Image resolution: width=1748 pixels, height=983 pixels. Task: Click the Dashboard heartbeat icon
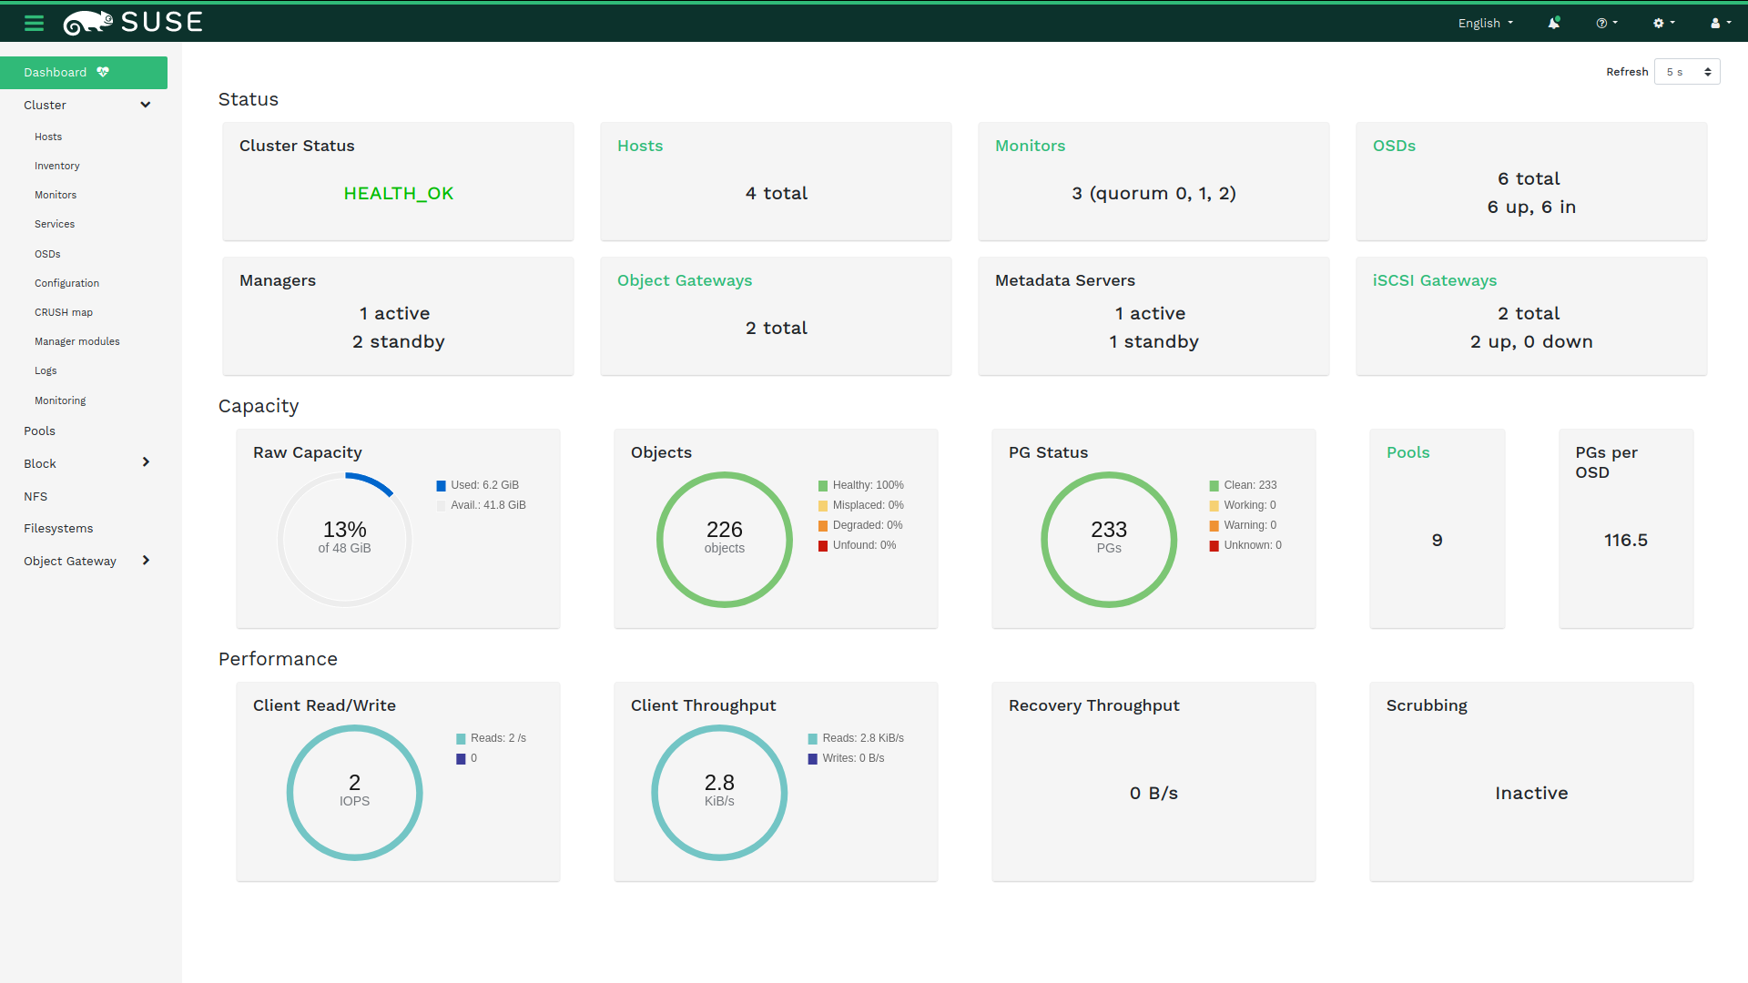(x=103, y=72)
